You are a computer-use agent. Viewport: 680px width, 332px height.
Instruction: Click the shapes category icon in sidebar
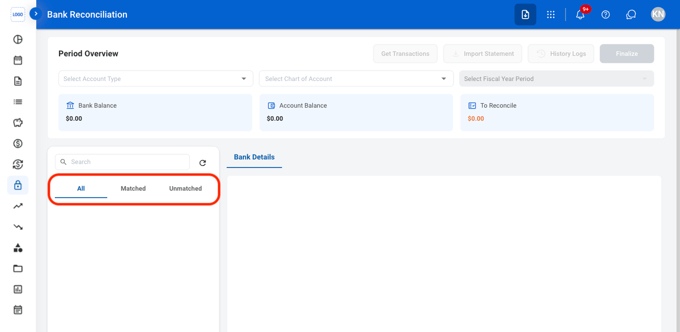(18, 247)
